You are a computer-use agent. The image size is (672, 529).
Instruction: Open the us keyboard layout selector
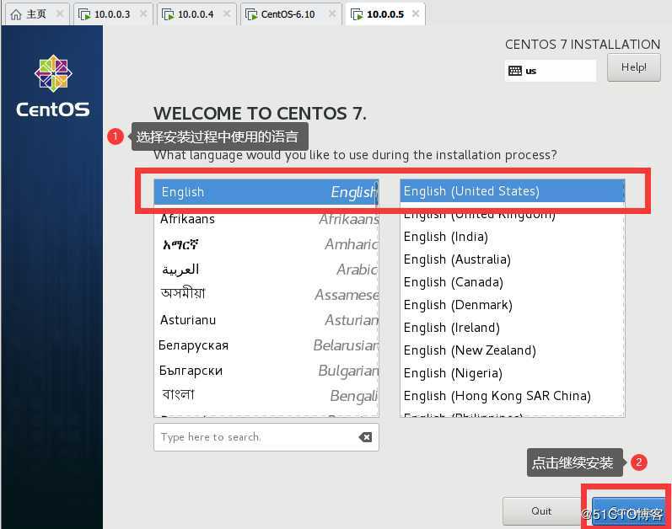coord(551,71)
